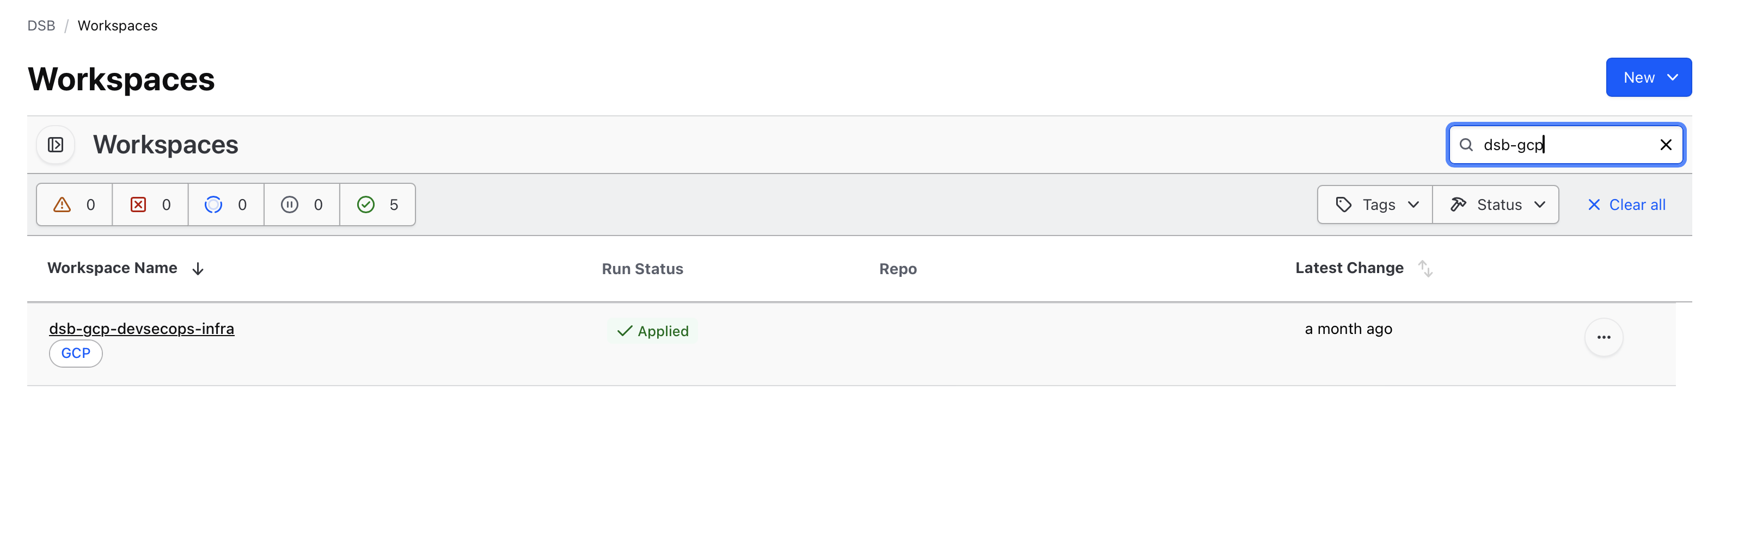Toggle the sidebar panel icon
Screen dimensions: 1738x545
point(56,145)
